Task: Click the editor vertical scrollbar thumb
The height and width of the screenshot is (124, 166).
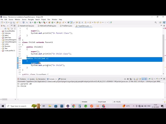Action: pyautogui.click(x=163, y=48)
